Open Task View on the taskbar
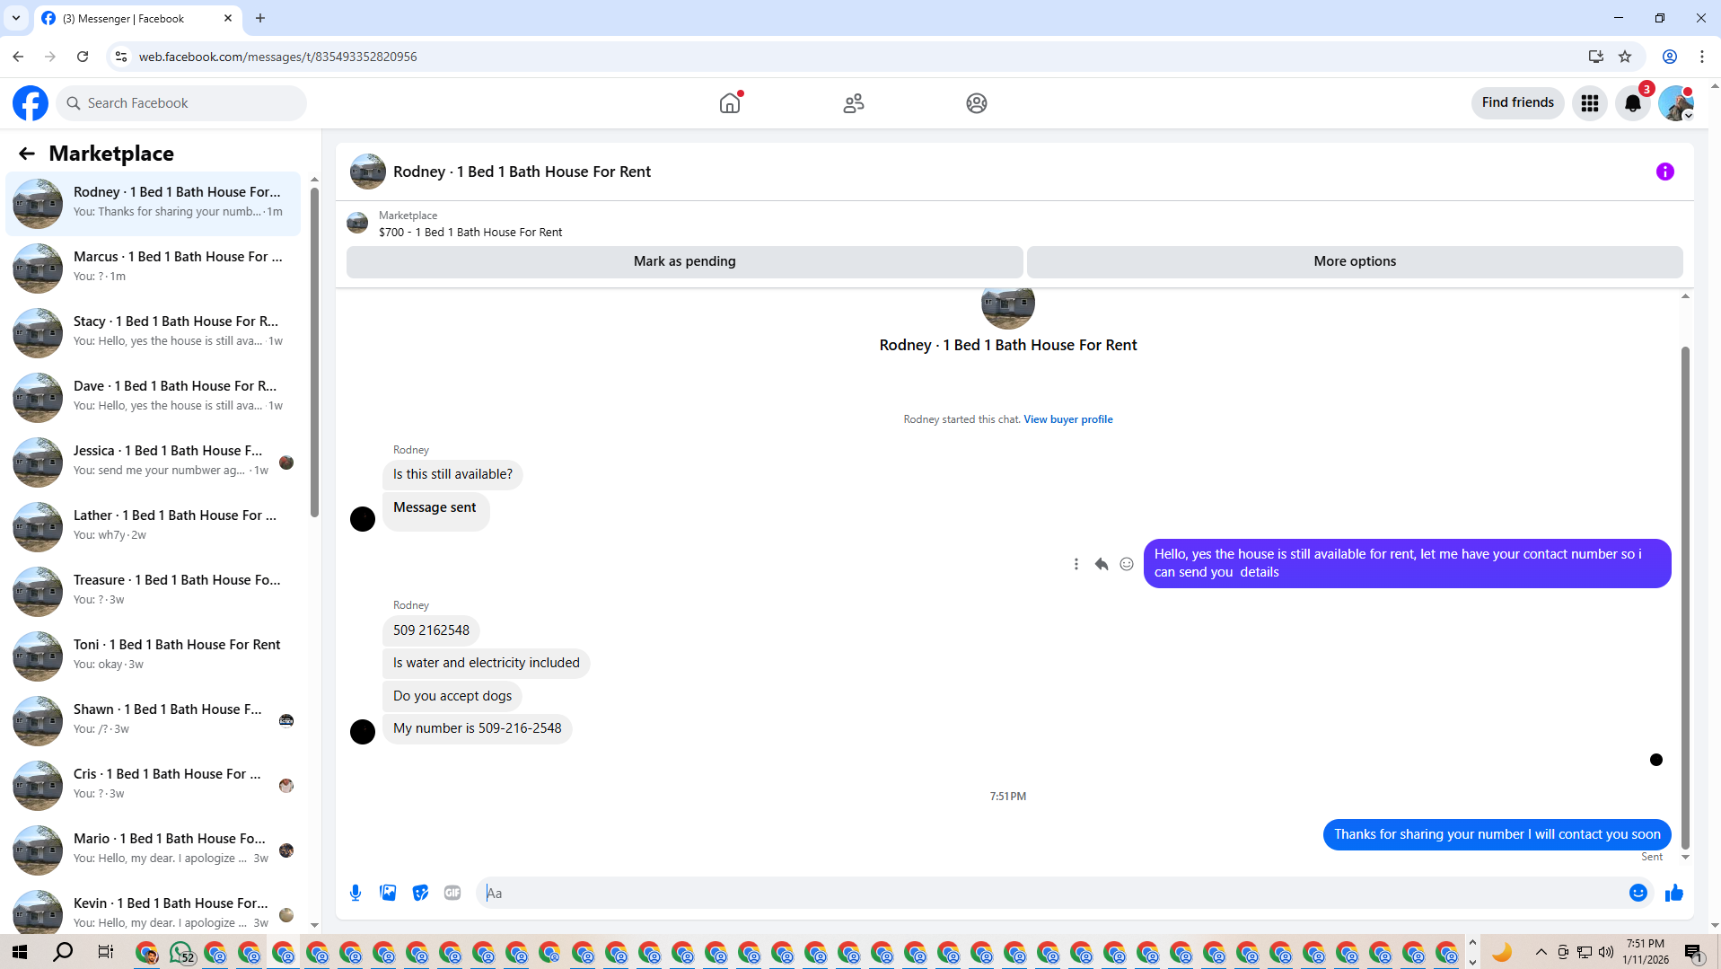Screen dimensions: 1721x969 click(105, 952)
